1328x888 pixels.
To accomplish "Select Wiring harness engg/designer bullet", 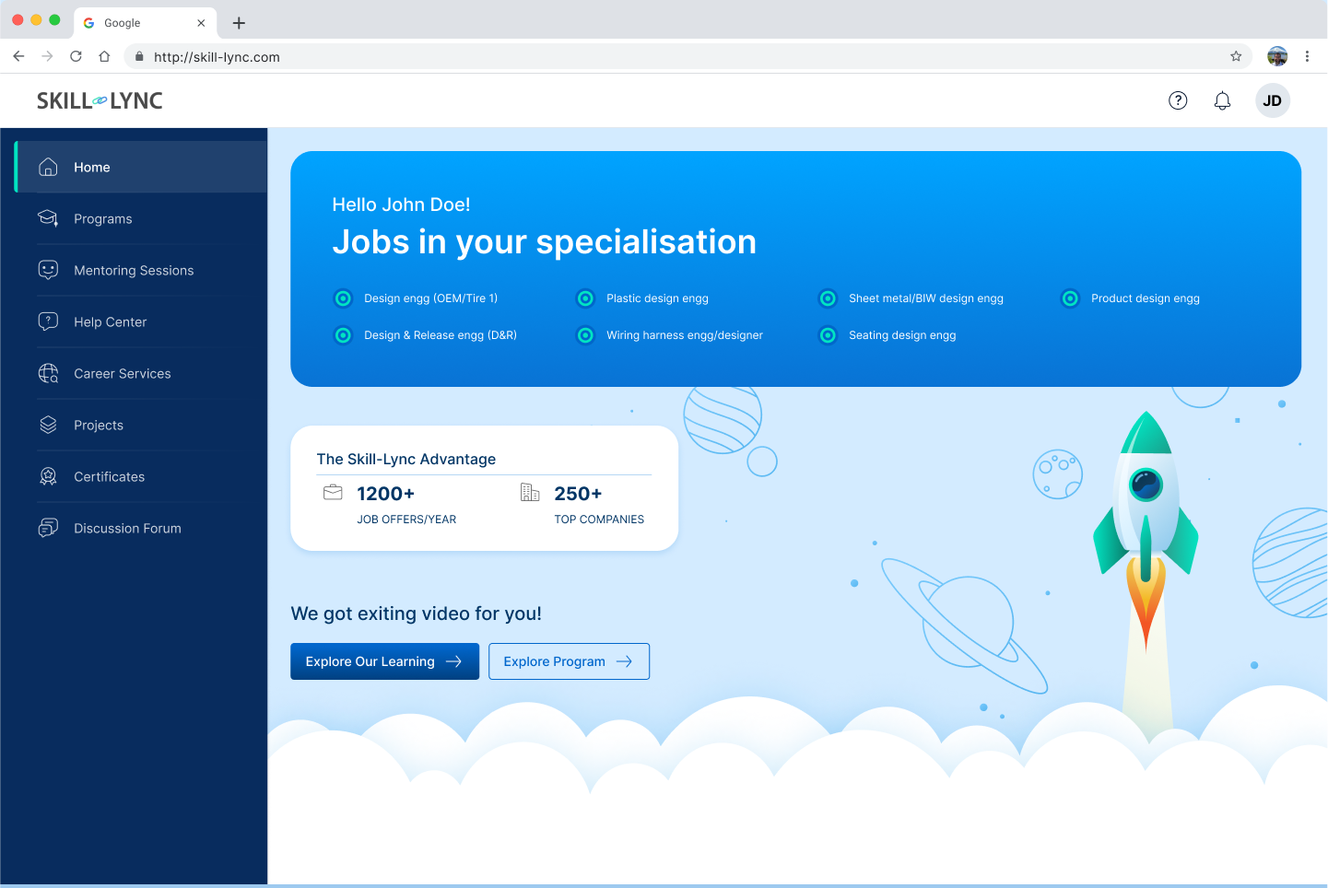I will tap(585, 335).
